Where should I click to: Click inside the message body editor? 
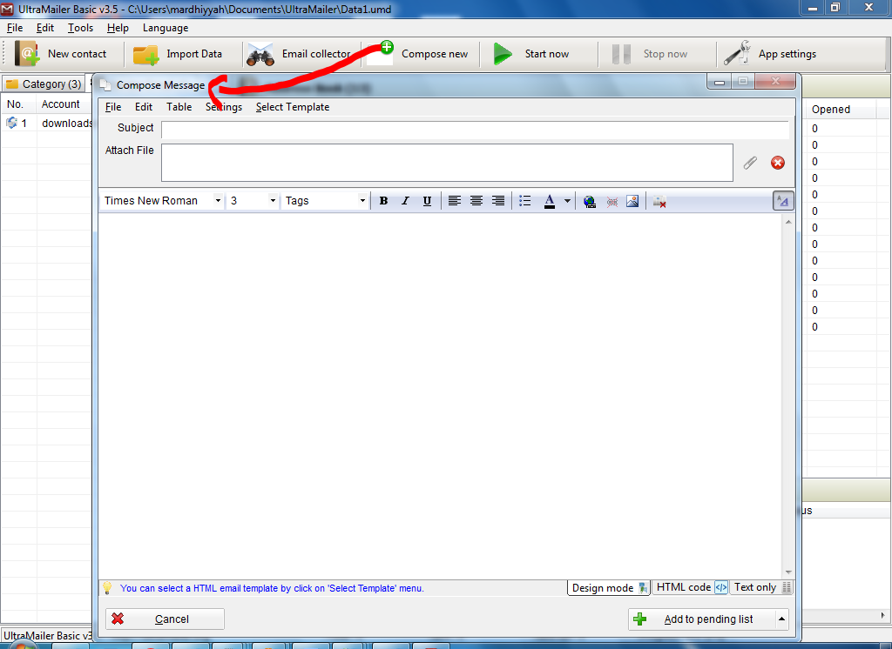(x=441, y=396)
